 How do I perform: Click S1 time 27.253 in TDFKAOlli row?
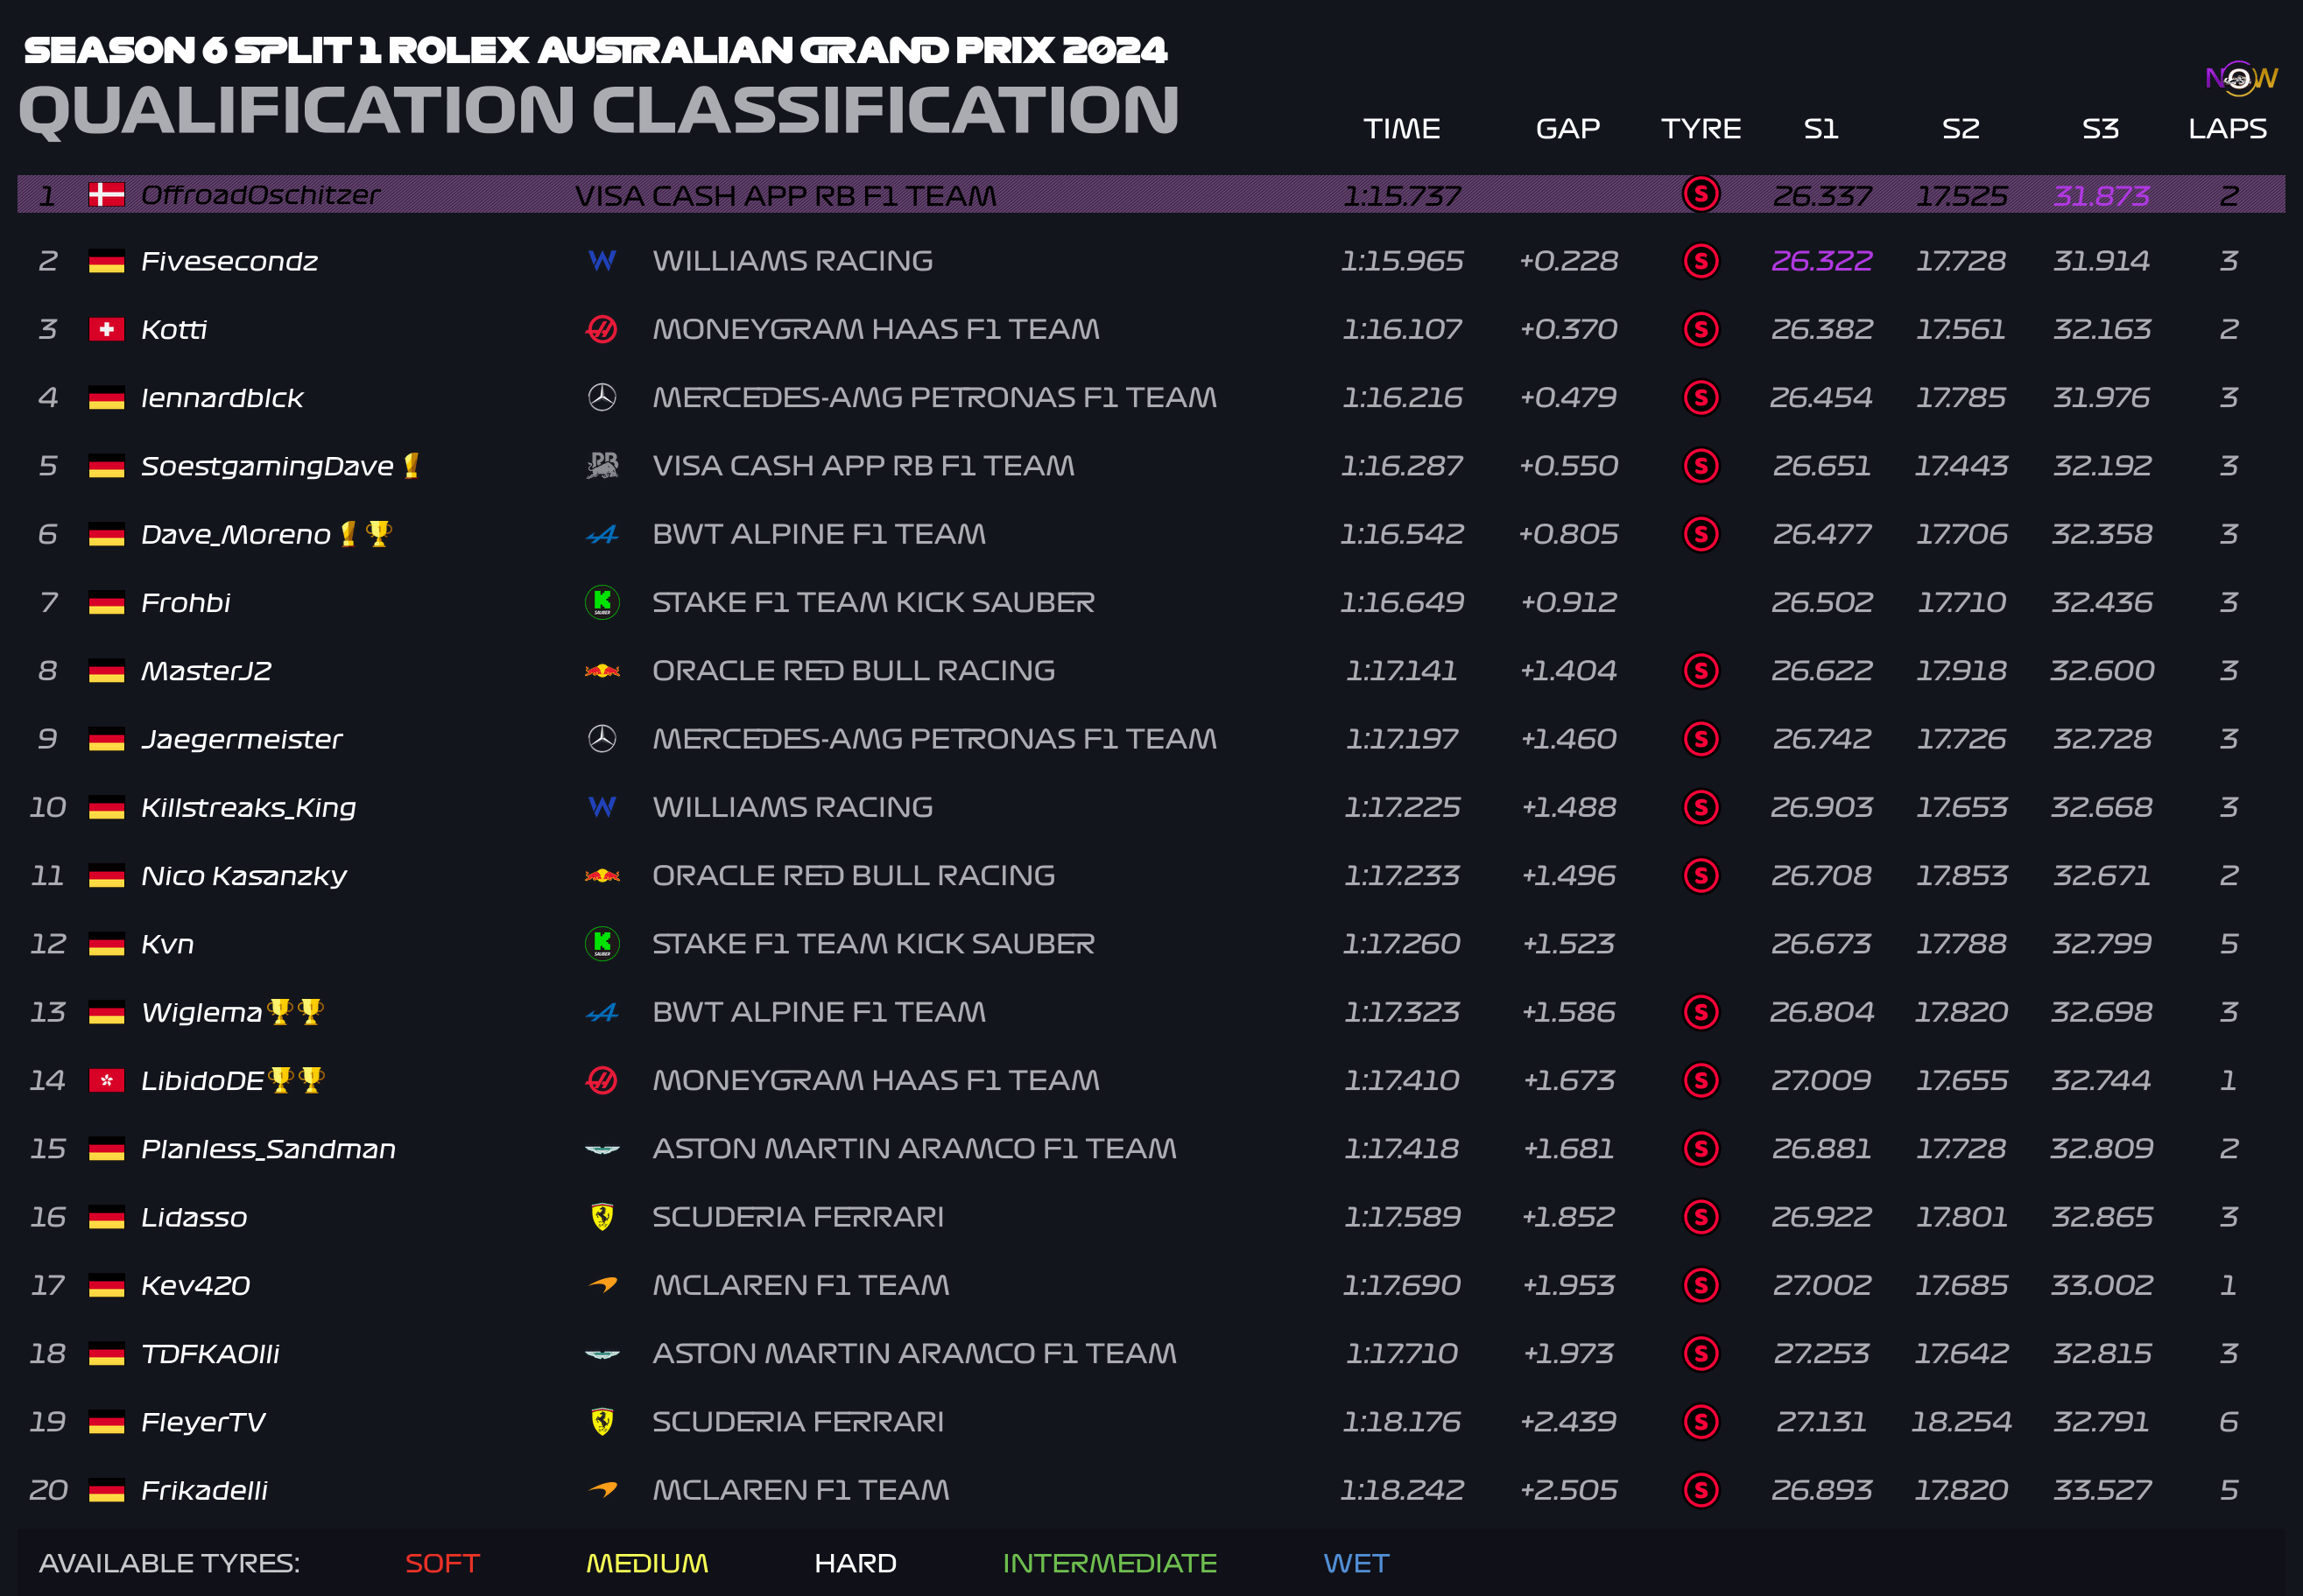pos(1821,1354)
